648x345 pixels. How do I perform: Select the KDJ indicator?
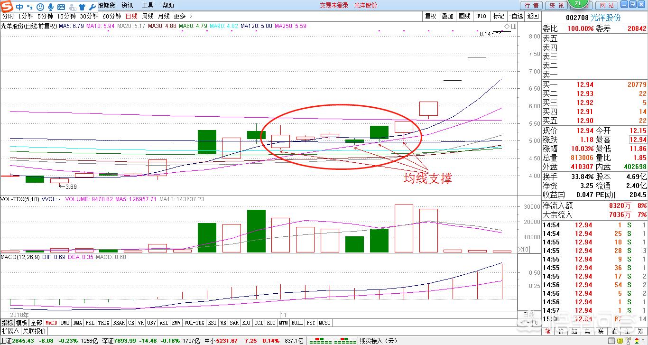click(x=246, y=323)
